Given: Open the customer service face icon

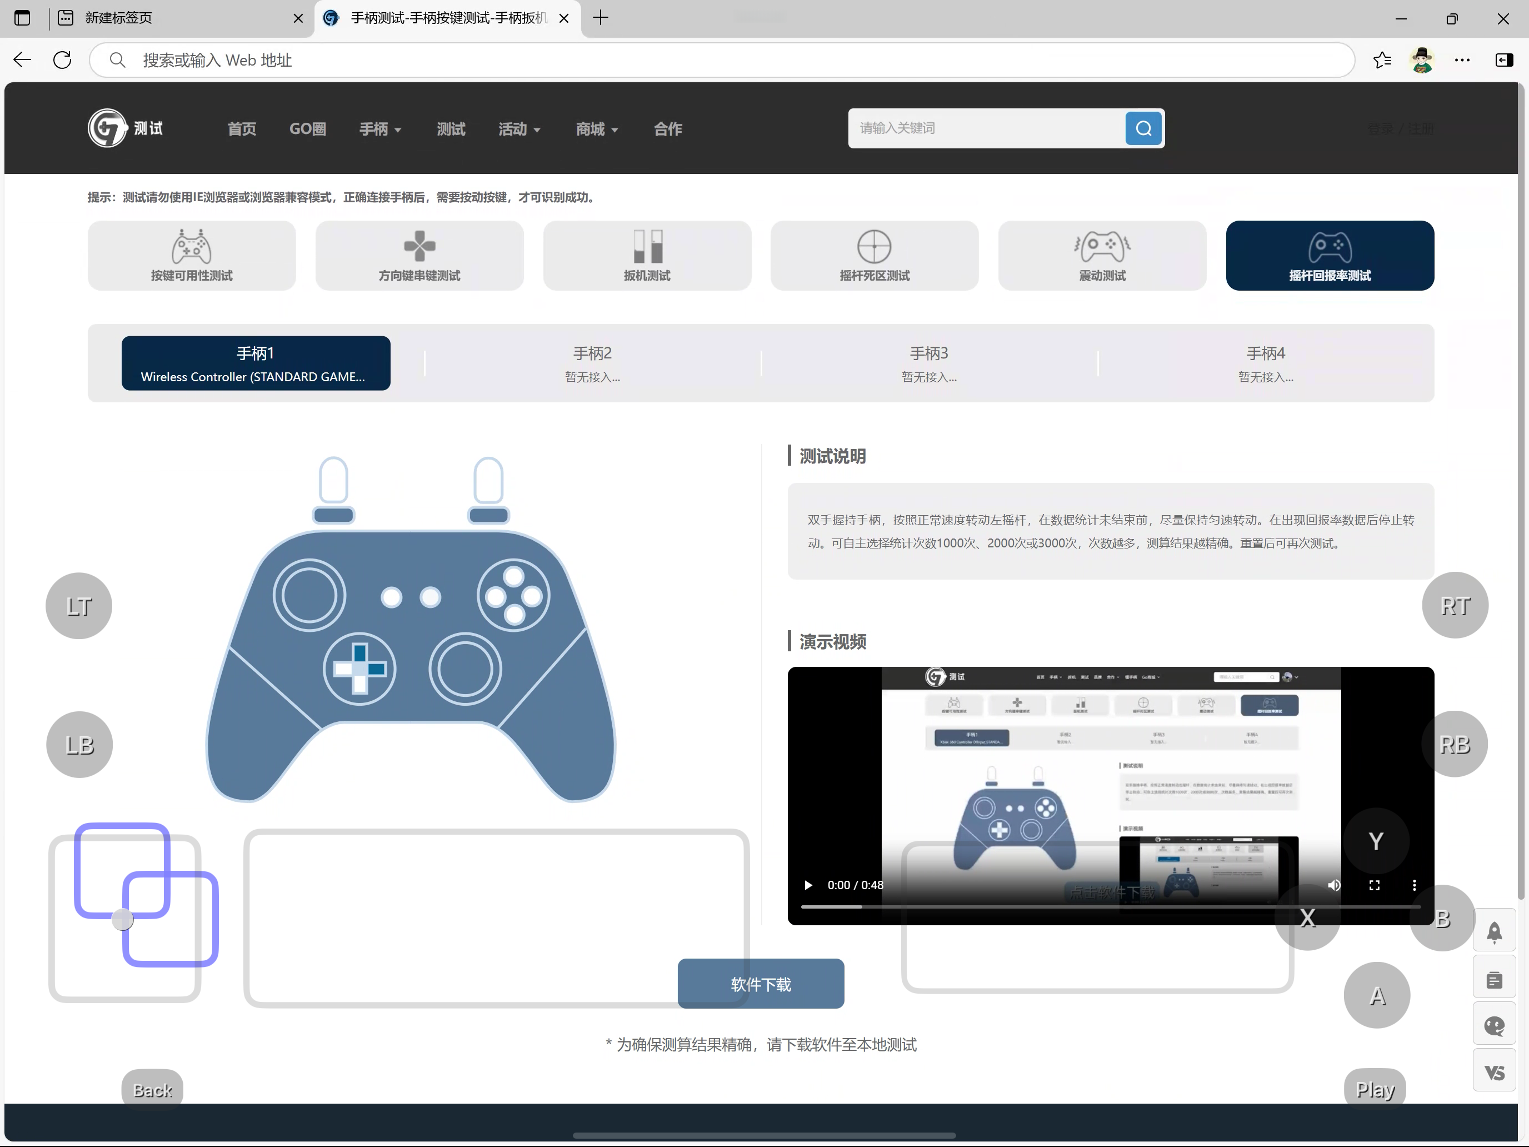Looking at the screenshot, I should tap(1494, 1026).
